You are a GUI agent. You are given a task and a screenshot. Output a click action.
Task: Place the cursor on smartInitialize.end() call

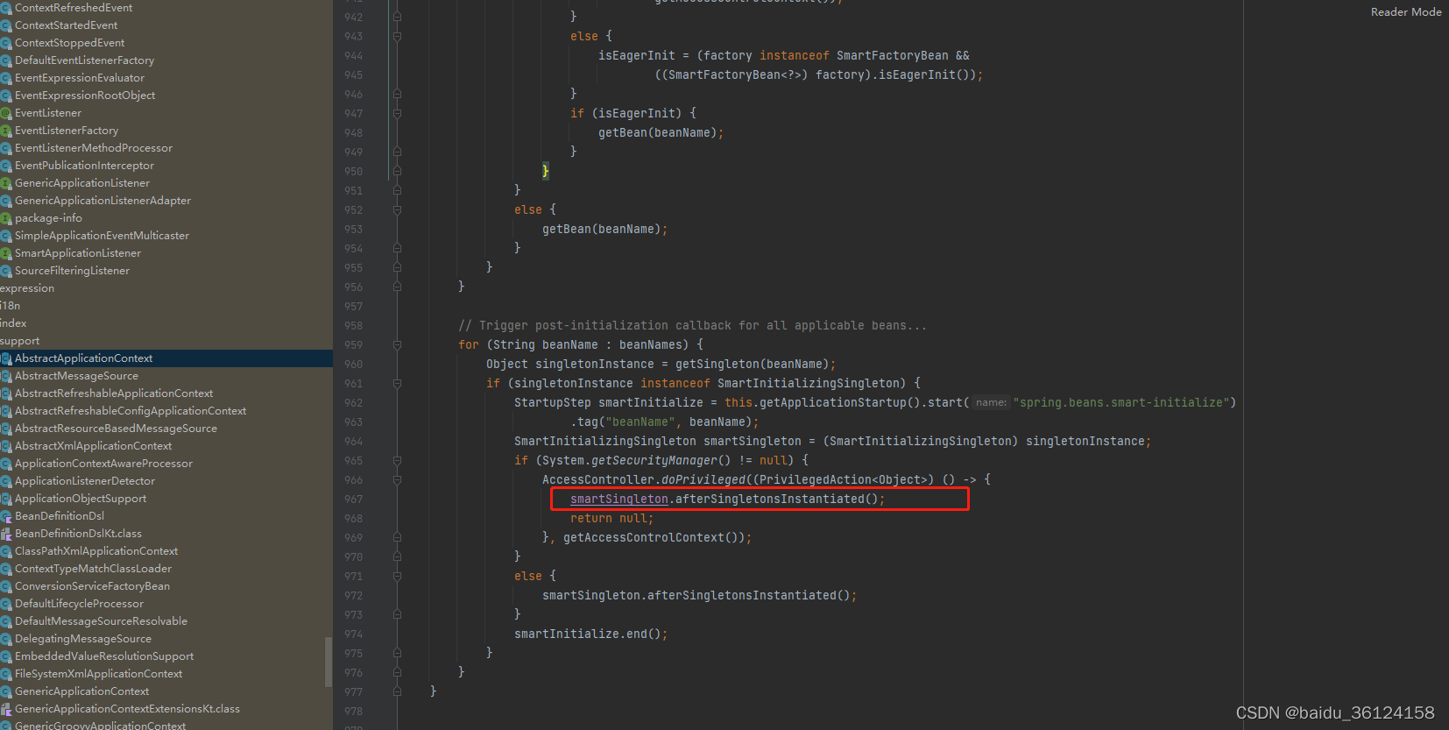[590, 634]
